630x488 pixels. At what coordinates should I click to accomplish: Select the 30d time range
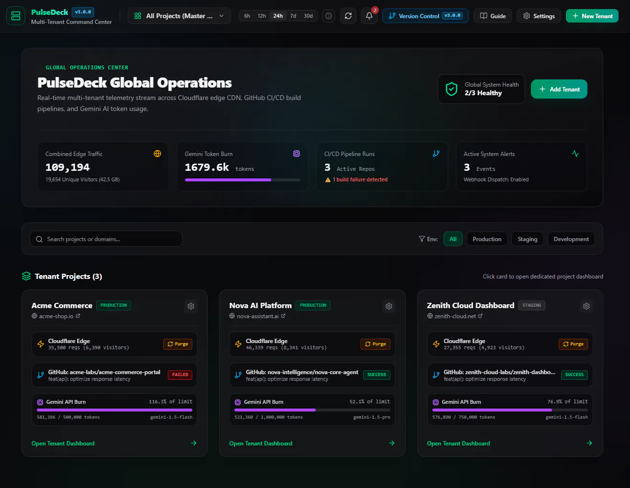tap(309, 16)
